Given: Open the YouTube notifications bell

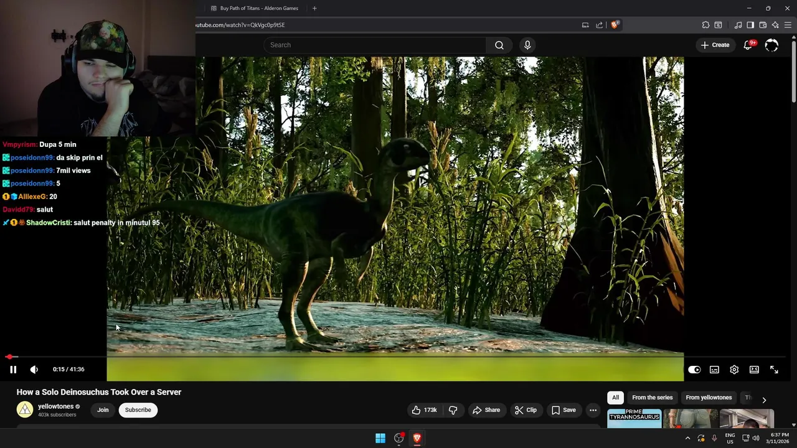Looking at the screenshot, I should 748,45.
